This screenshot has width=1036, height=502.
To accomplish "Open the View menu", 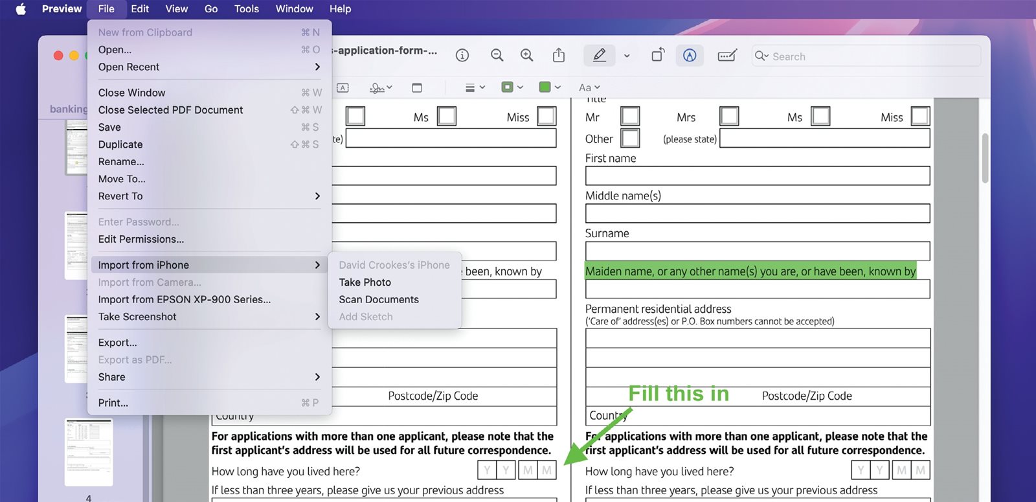I will coord(176,9).
